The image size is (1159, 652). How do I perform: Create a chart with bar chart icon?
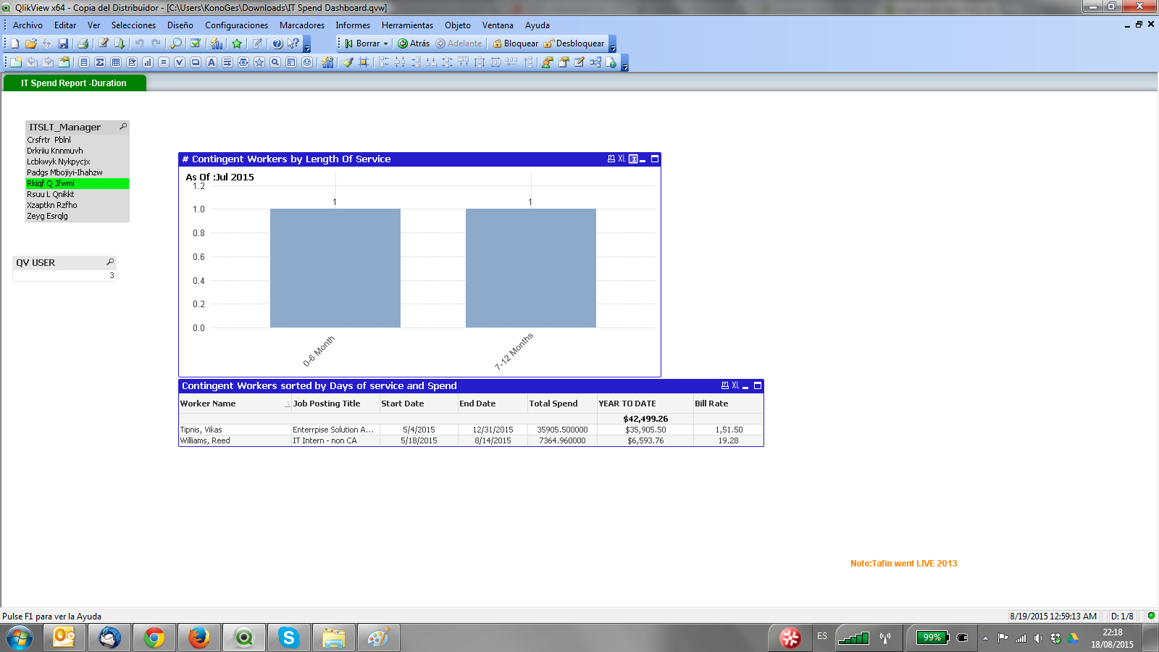tap(148, 62)
